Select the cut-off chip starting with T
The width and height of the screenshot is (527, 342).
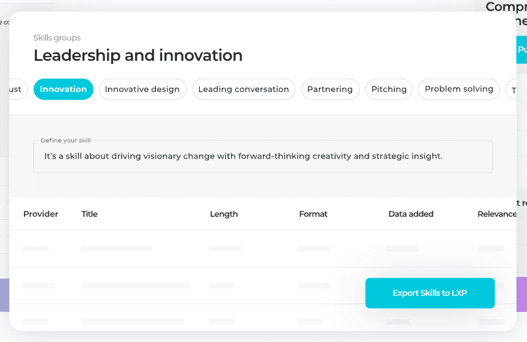pos(511,89)
